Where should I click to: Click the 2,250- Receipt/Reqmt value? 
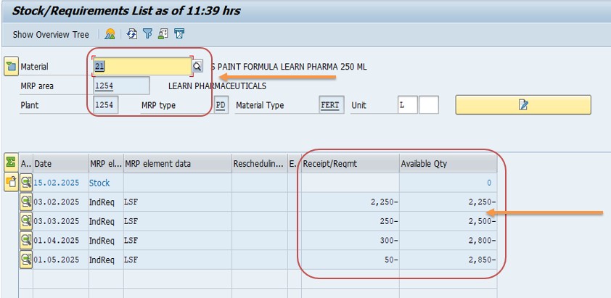click(384, 202)
